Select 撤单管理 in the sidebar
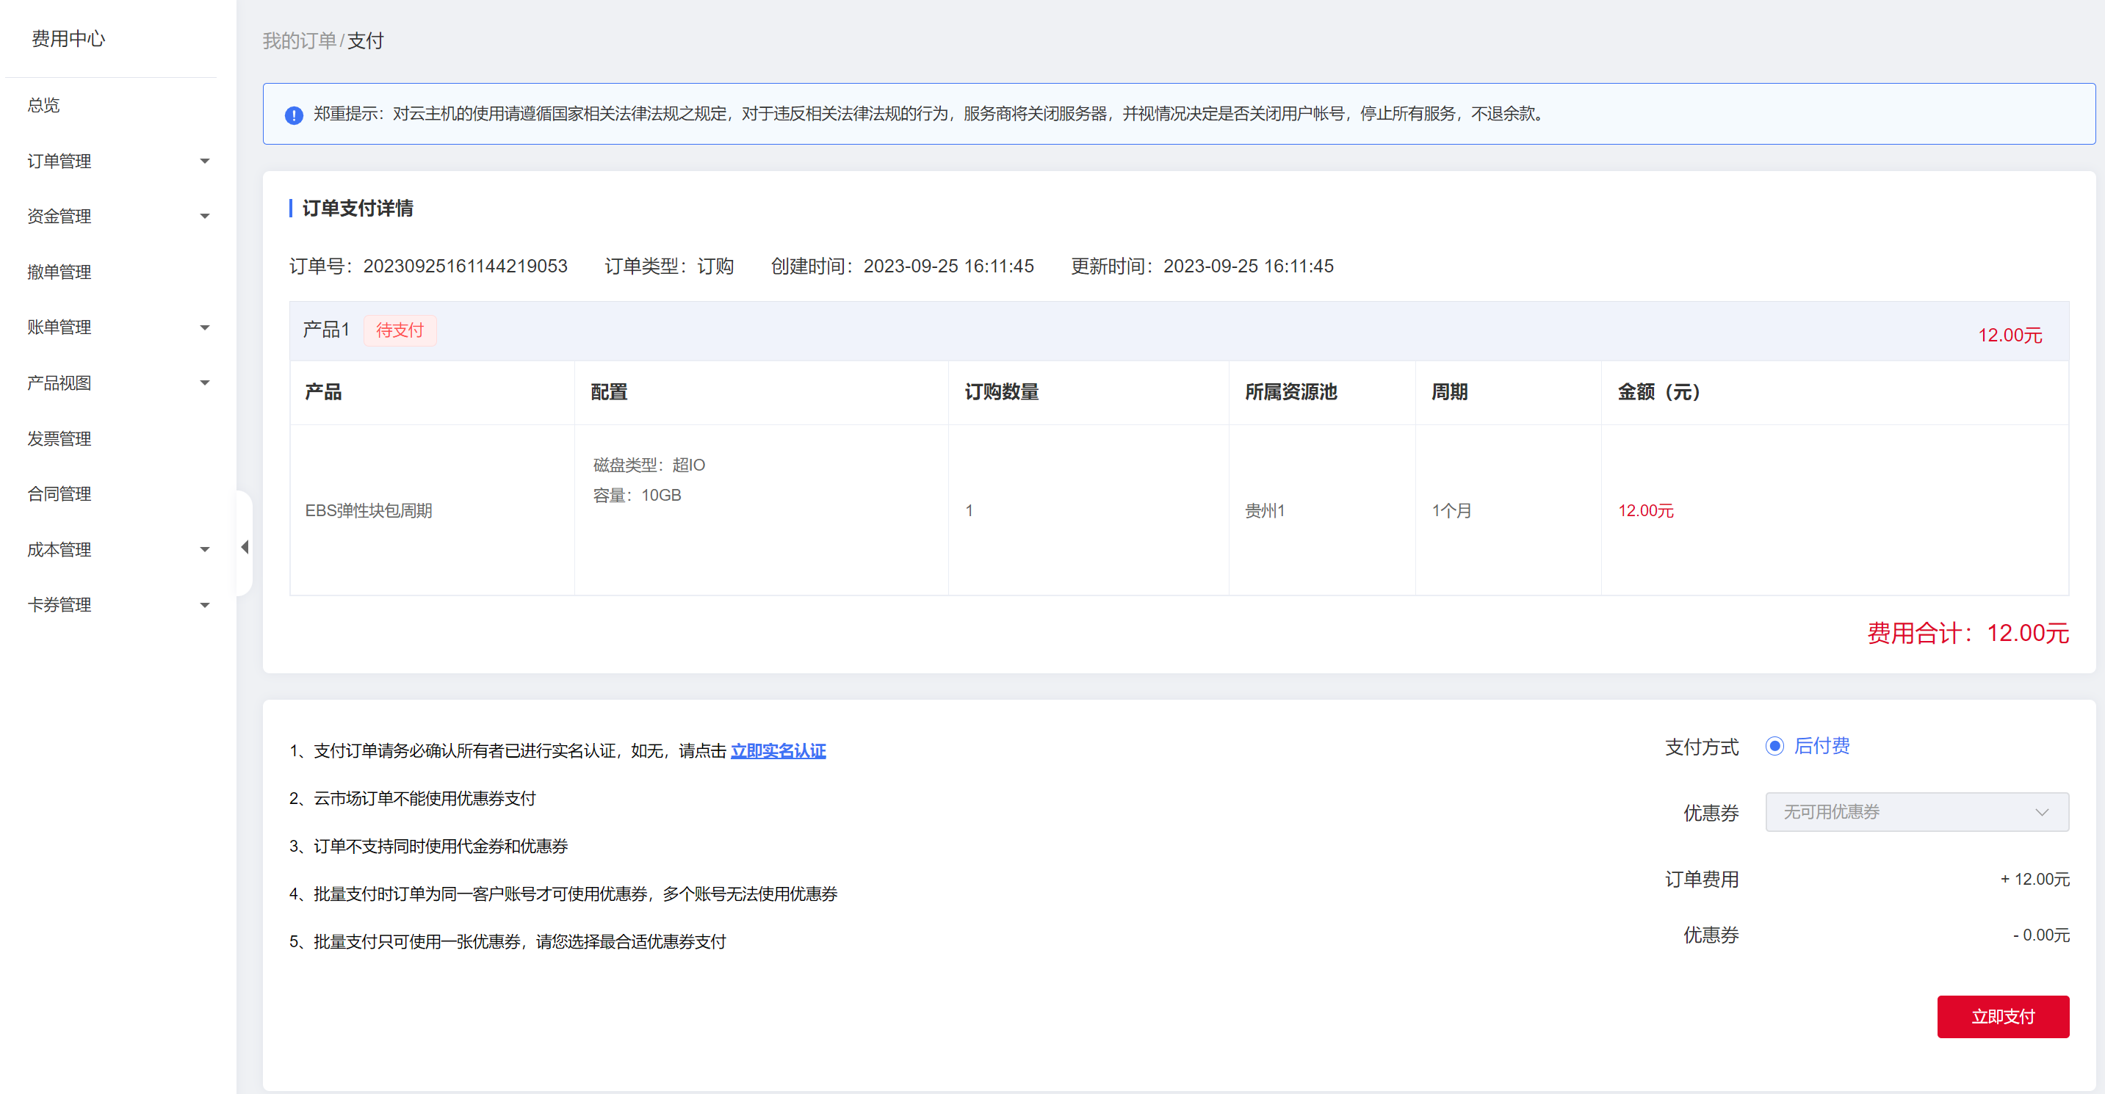The width and height of the screenshot is (2105, 1094). [59, 271]
